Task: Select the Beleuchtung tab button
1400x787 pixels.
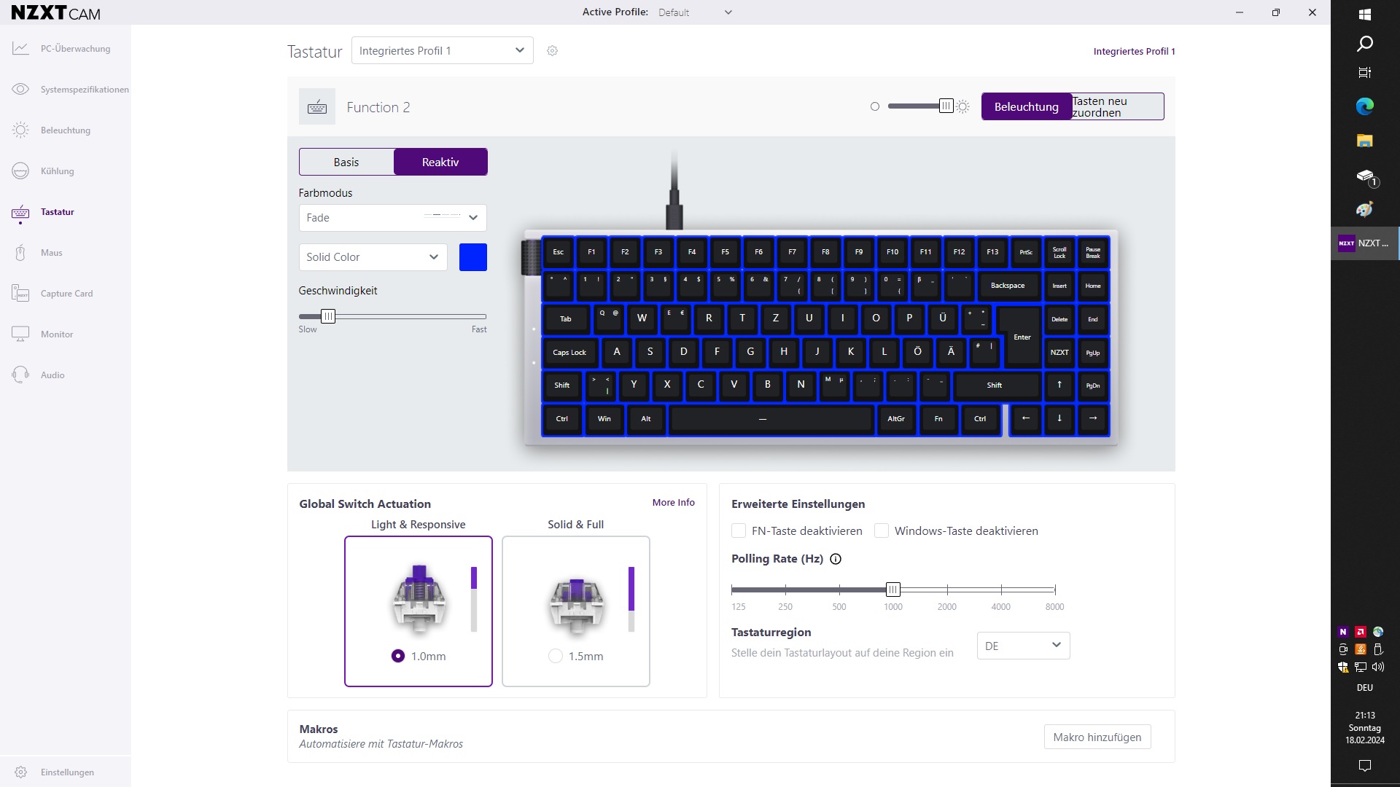Action: pos(1026,106)
